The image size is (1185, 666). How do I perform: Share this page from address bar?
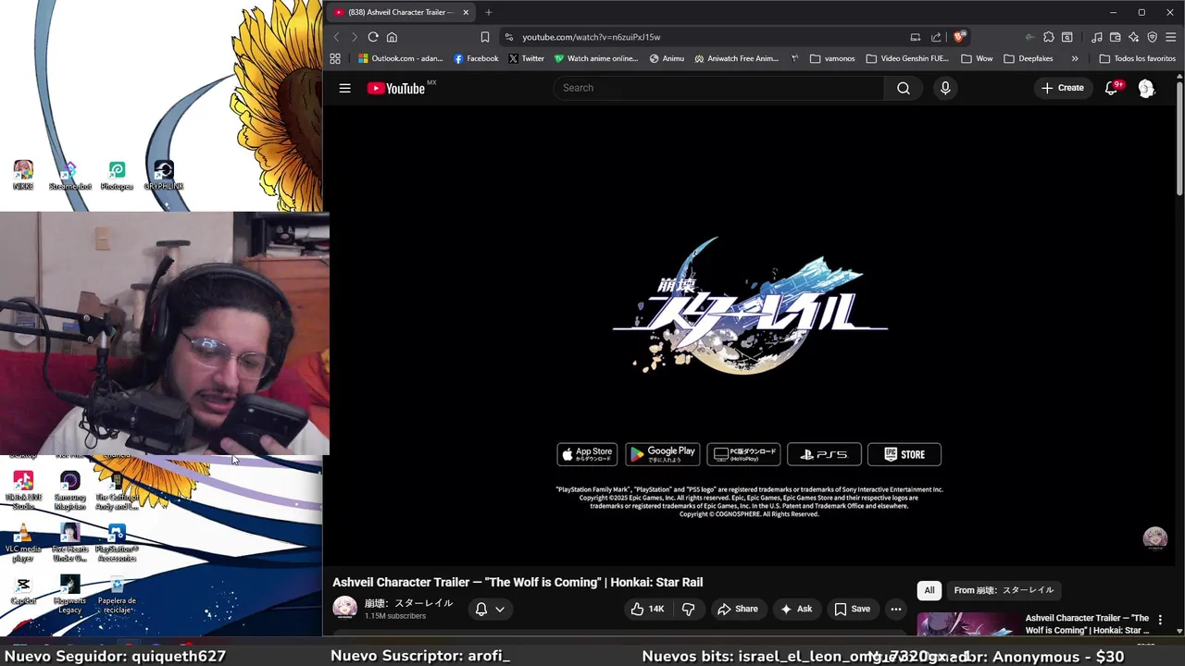tap(936, 37)
